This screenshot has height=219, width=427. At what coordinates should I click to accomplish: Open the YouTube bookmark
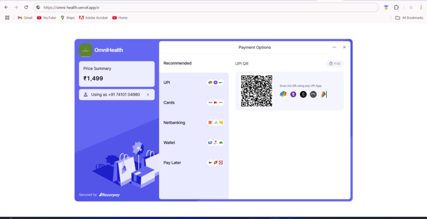(46, 17)
